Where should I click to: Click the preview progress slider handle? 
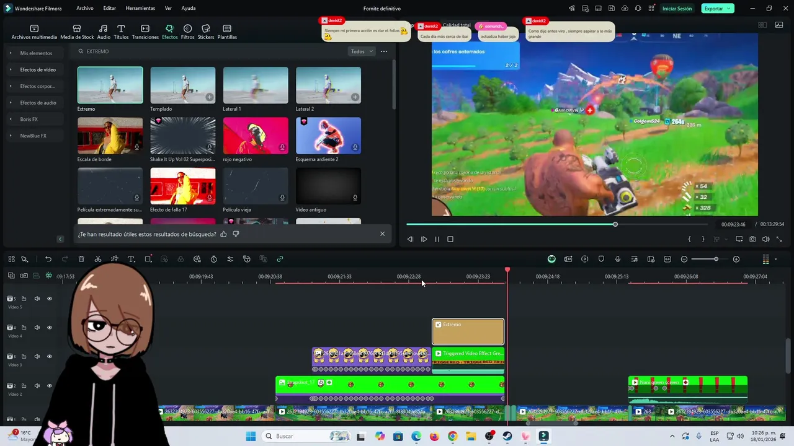[615, 224]
